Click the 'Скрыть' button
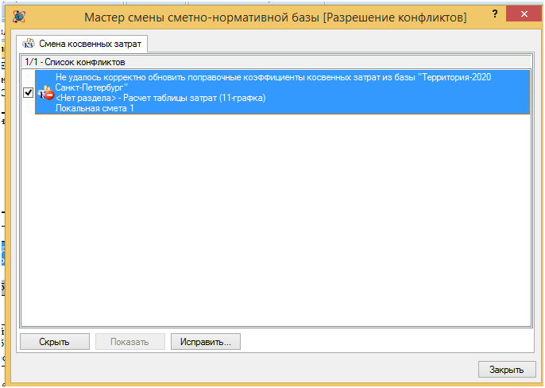 pos(55,342)
